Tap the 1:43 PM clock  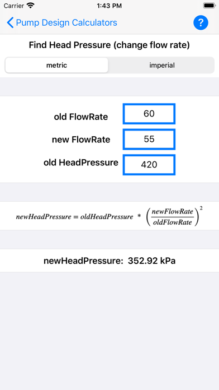pyautogui.click(x=109, y=6)
